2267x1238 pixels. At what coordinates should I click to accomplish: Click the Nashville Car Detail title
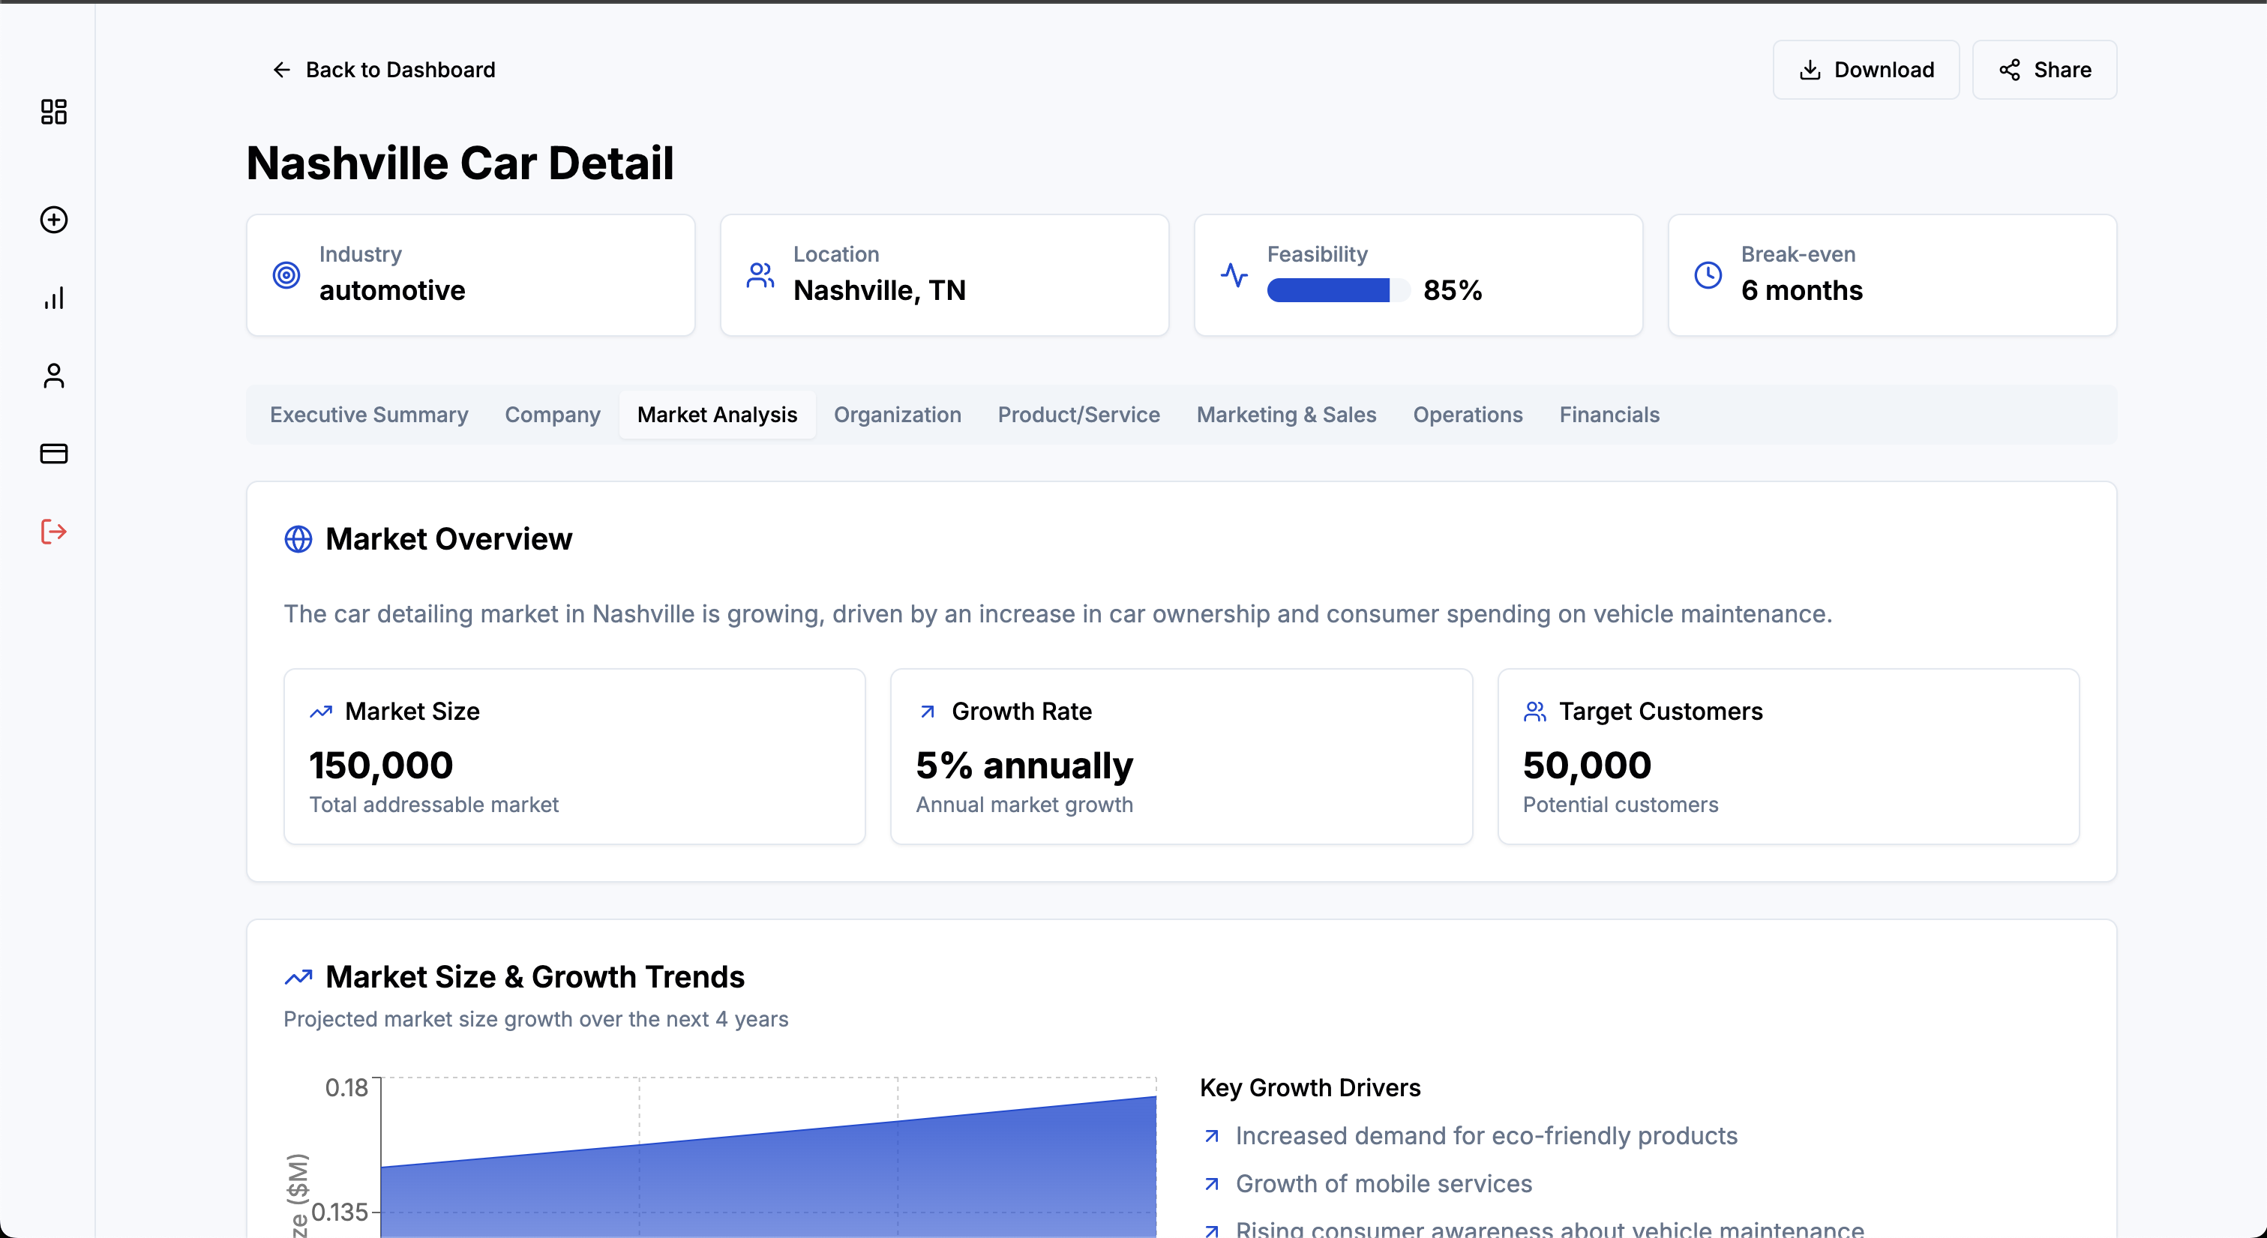pos(460,163)
